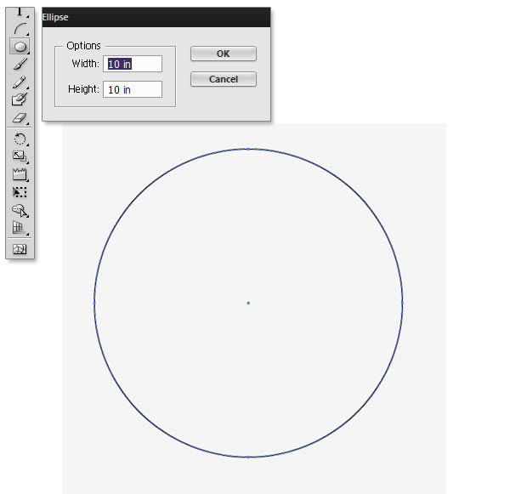Select the Free Transform tool
The height and width of the screenshot is (494, 510).
click(x=20, y=192)
